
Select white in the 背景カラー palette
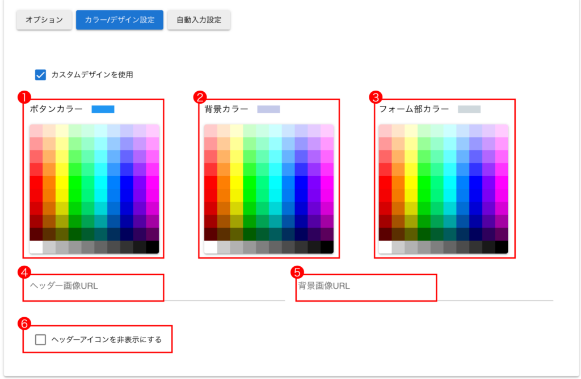tap(210, 247)
